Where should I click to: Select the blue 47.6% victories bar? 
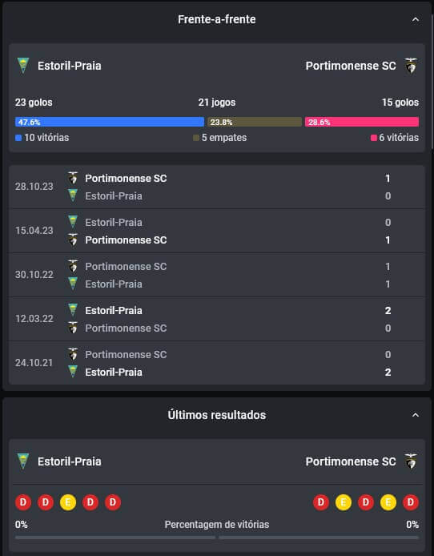110,122
